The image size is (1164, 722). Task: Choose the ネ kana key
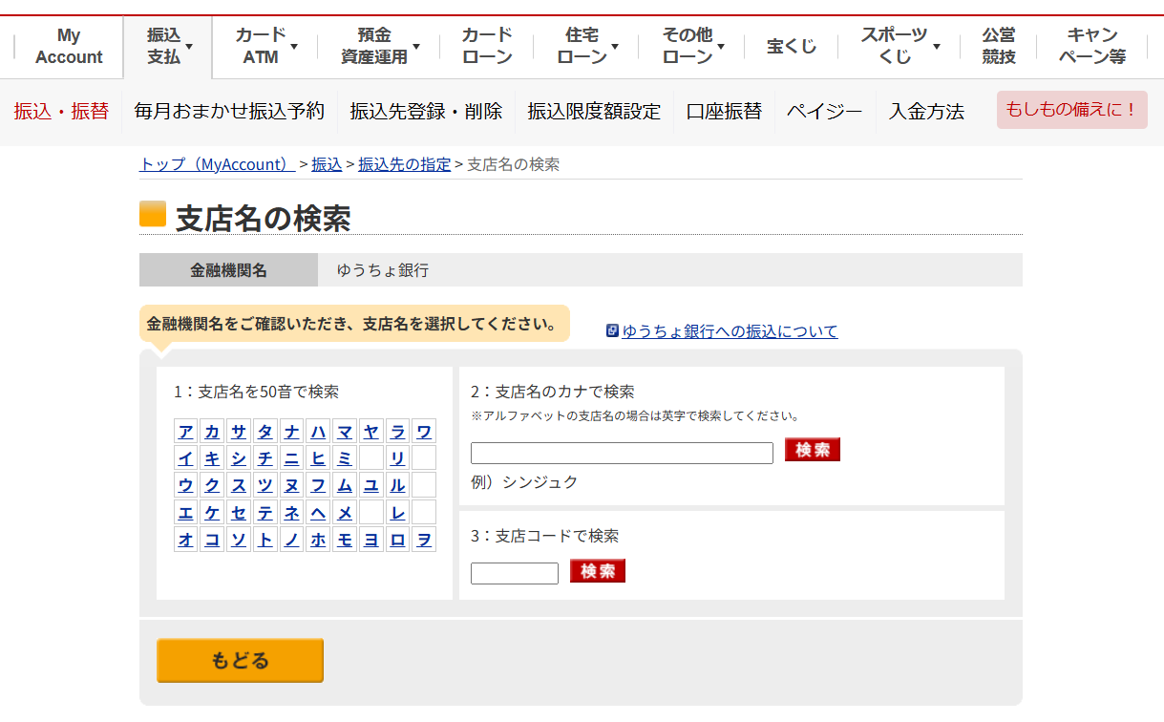coord(292,513)
